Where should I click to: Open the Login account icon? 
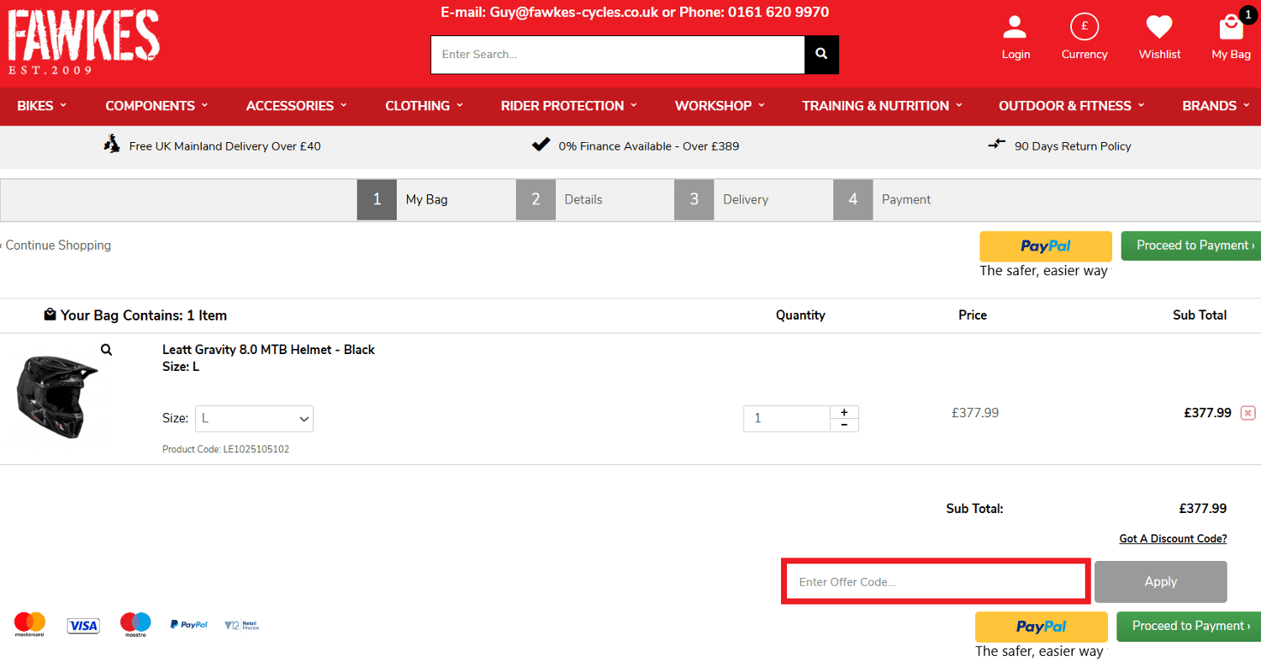[1016, 27]
